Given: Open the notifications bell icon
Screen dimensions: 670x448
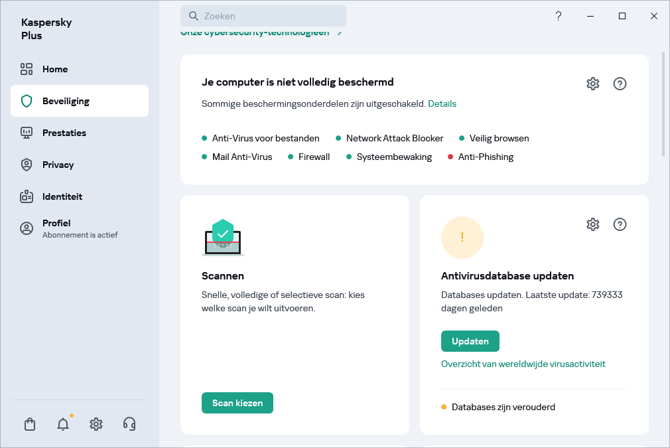Looking at the screenshot, I should (x=62, y=424).
